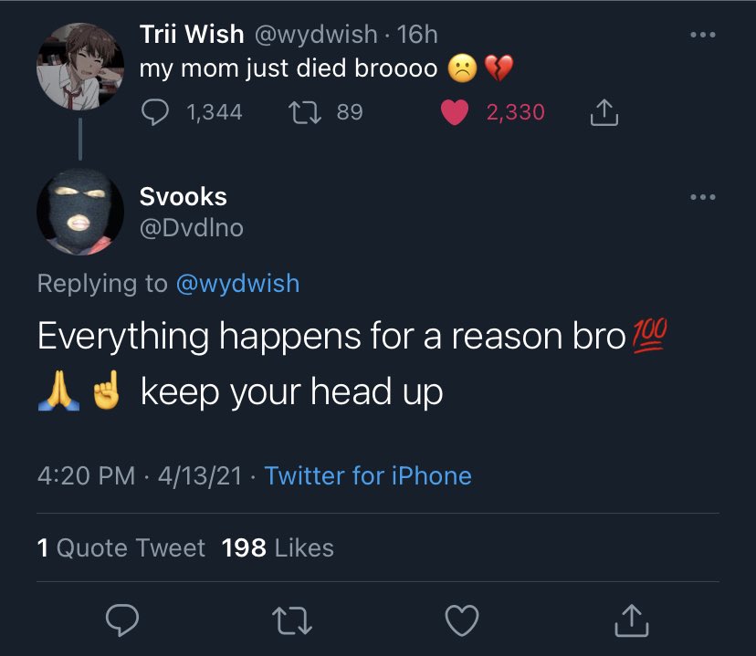
Task: View the 1 Quote Tweet
Action: [121, 547]
